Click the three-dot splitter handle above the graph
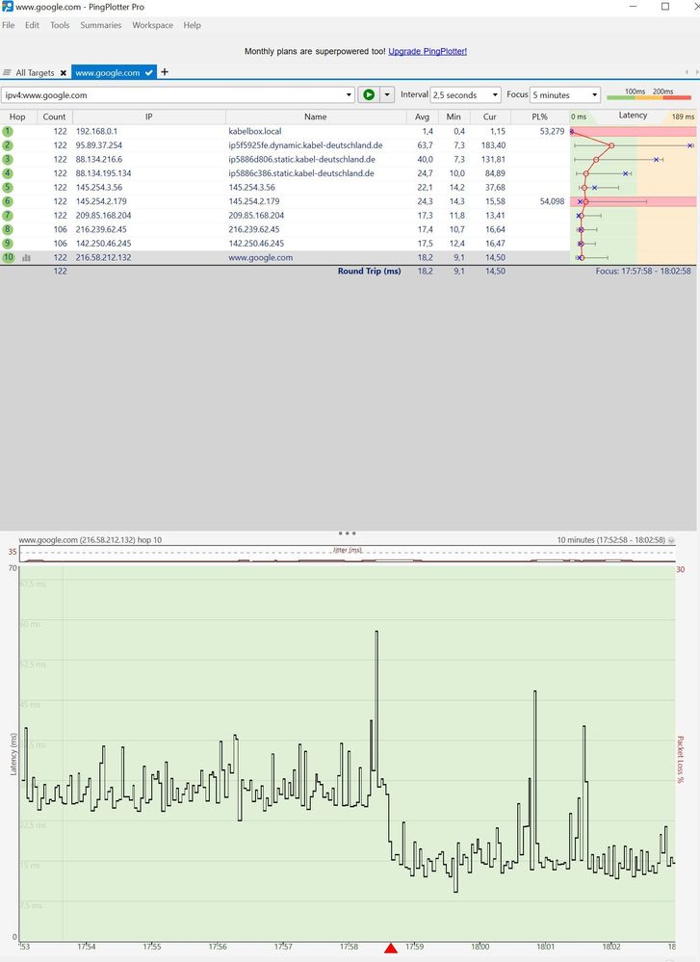The height and width of the screenshot is (962, 700). (x=347, y=533)
